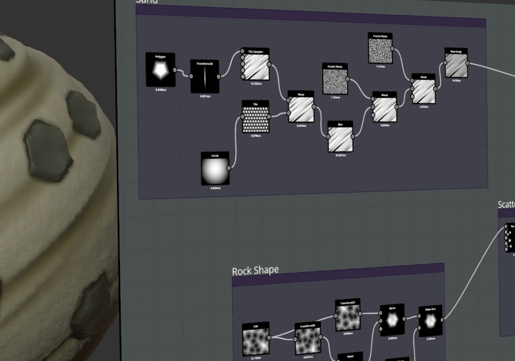Click the Blur node's input port

click(x=328, y=137)
